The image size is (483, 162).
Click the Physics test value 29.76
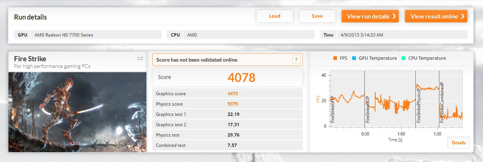pos(233,135)
